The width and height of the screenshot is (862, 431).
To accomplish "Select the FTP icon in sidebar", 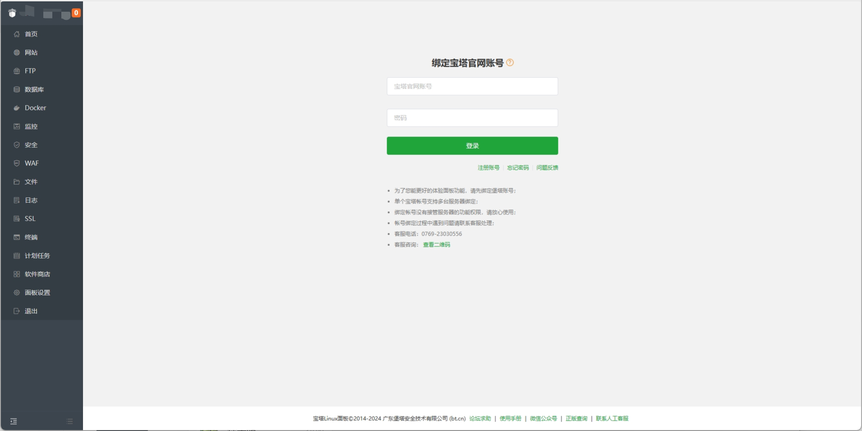I will tap(17, 71).
